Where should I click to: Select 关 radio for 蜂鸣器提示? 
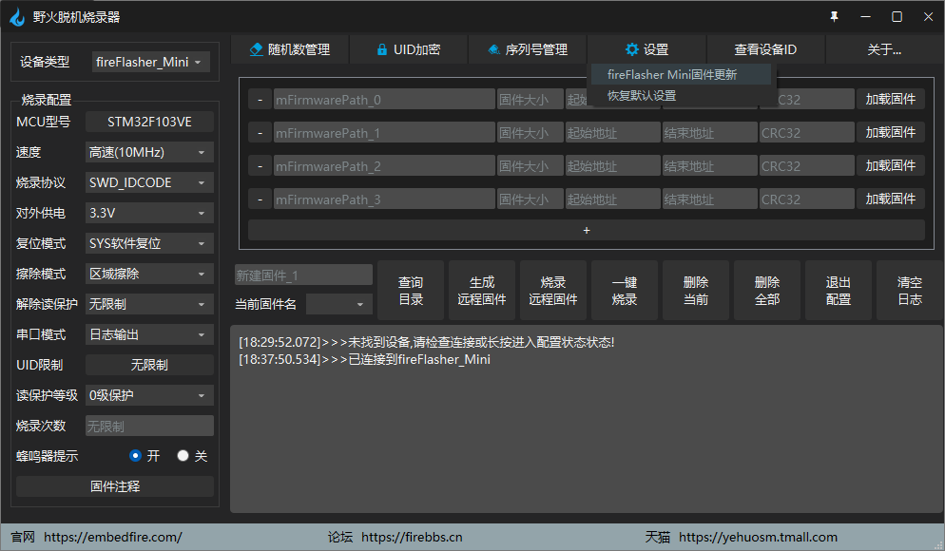183,456
